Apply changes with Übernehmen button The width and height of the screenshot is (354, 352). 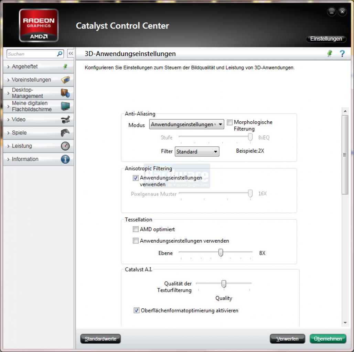pyautogui.click(x=328, y=339)
